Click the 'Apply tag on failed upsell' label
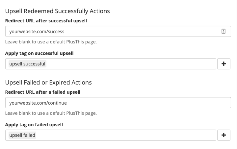237x149 pixels. tap(34, 125)
